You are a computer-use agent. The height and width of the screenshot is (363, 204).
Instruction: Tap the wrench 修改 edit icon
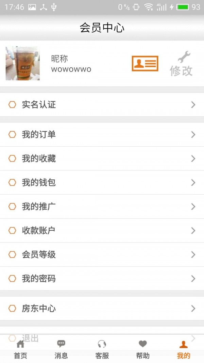click(181, 64)
